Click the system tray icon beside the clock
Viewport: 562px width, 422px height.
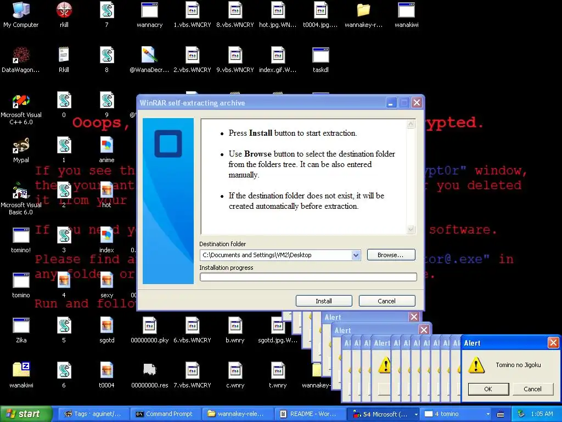(521, 414)
